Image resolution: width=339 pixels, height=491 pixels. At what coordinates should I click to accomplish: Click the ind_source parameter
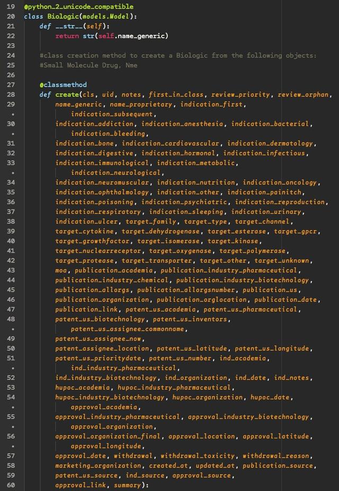point(145,475)
